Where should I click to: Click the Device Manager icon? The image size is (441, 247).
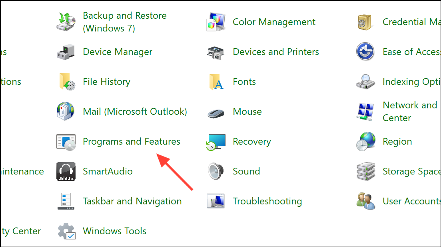click(66, 52)
